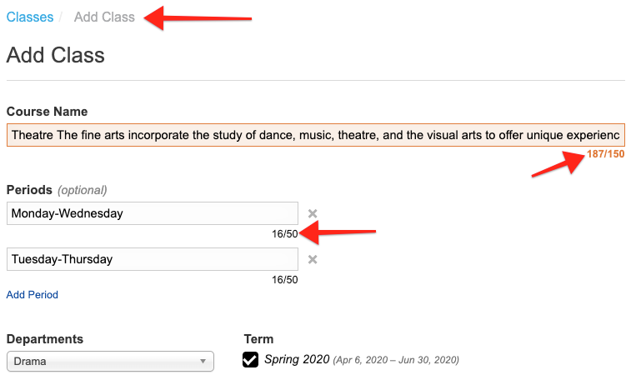This screenshot has height=380, width=631.
Task: Remove the Monday-Wednesday period with its X icon
Action: [313, 213]
